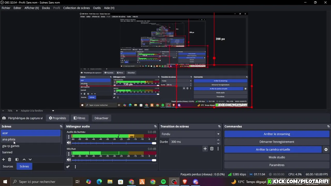
Task: Undock the Scènes panel
Action: pyautogui.click(x=61, y=127)
